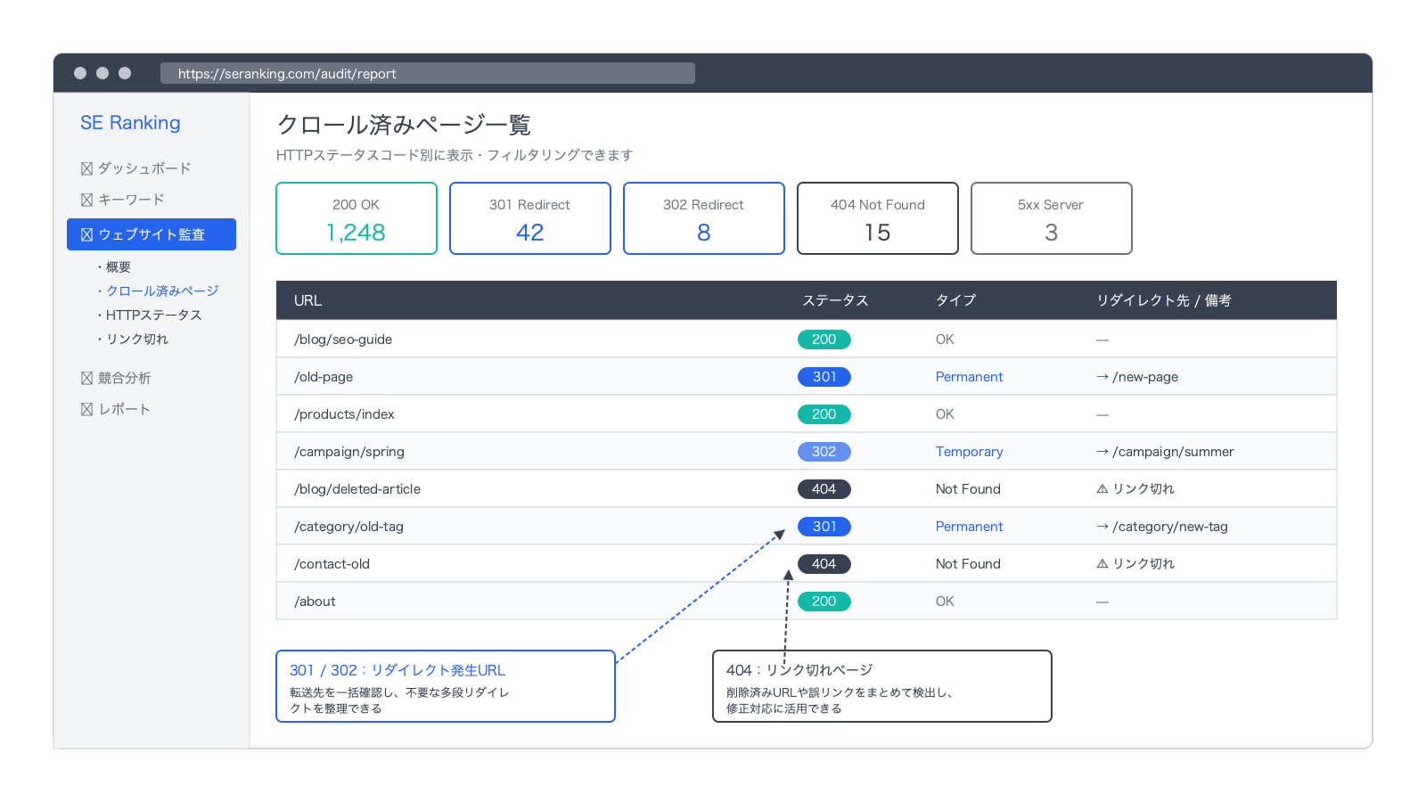Click the SE Ranking logo
This screenshot has width=1426, height=802.
coord(130,123)
